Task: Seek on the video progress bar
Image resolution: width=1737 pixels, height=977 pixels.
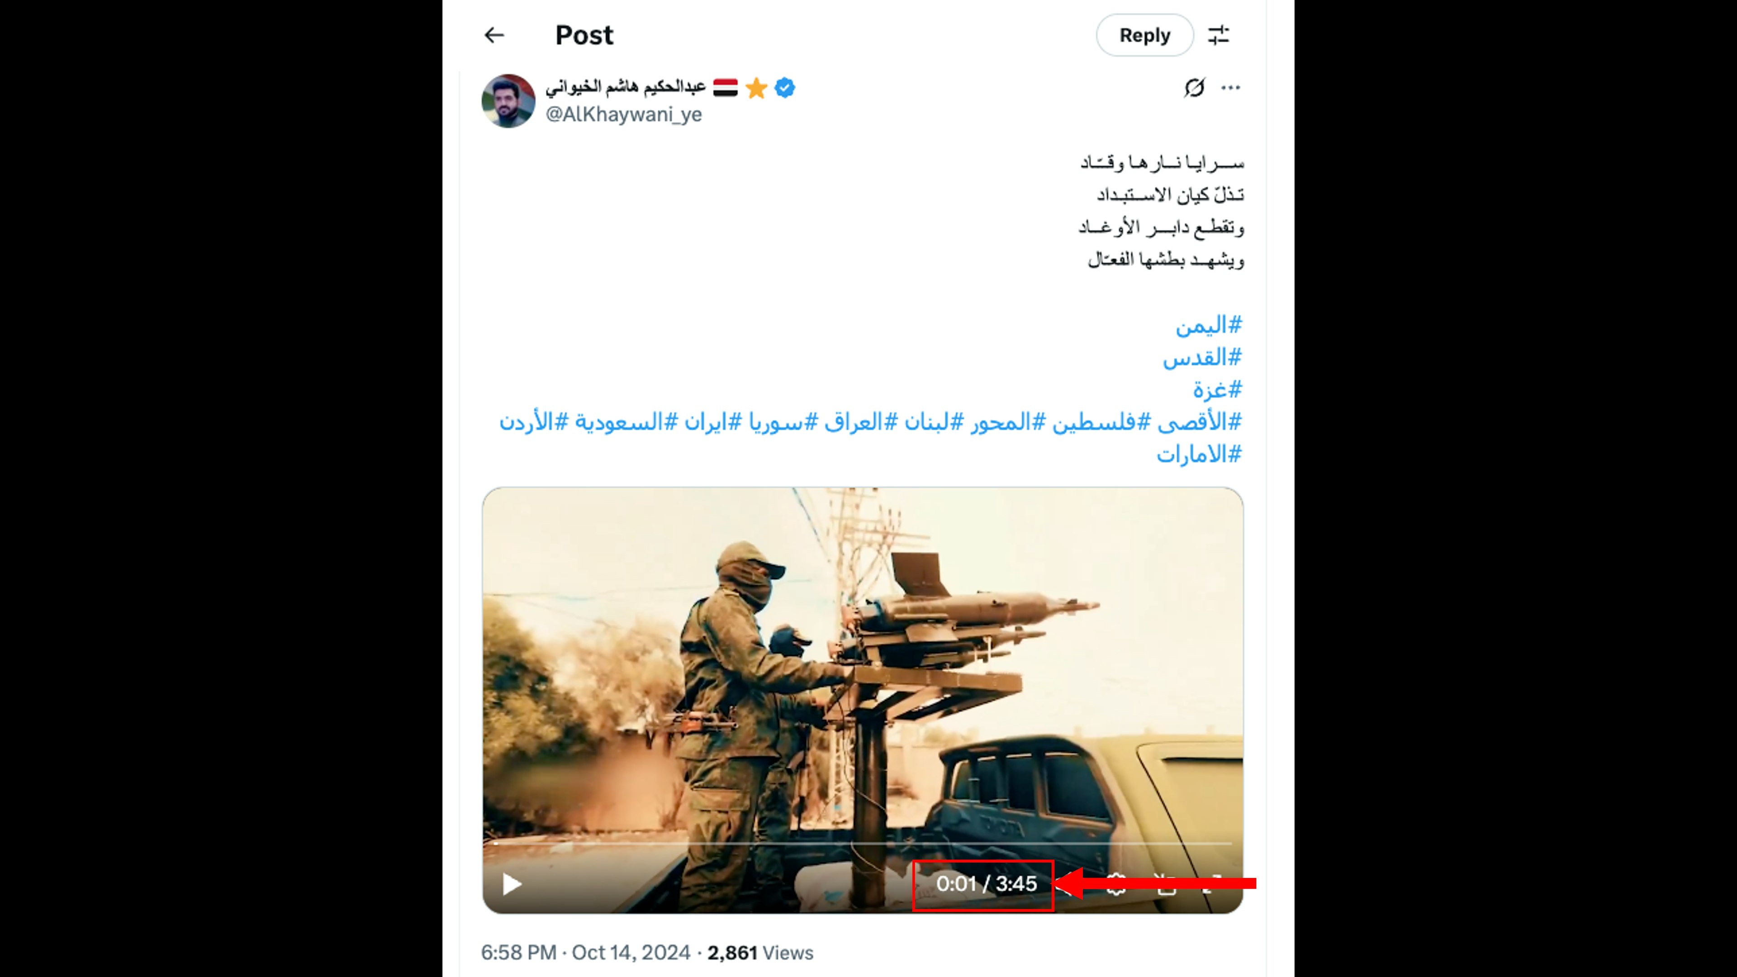Action: pos(863,844)
